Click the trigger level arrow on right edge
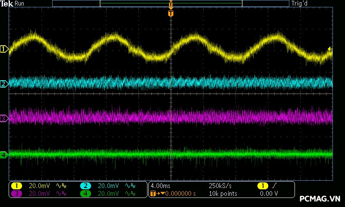 click(330, 49)
